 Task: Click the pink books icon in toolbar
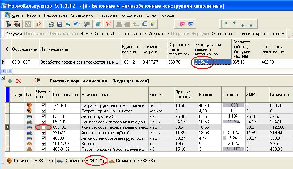182,24
